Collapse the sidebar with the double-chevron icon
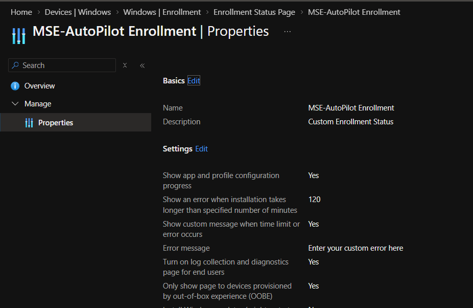This screenshot has width=473, height=308. point(142,65)
